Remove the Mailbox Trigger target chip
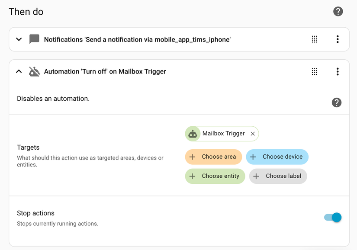The width and height of the screenshot is (357, 250). (x=253, y=134)
